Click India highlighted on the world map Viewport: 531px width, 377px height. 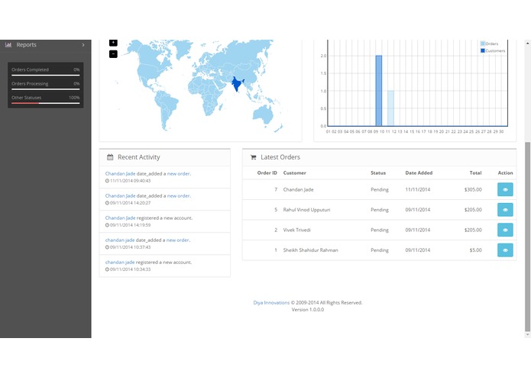tap(237, 84)
